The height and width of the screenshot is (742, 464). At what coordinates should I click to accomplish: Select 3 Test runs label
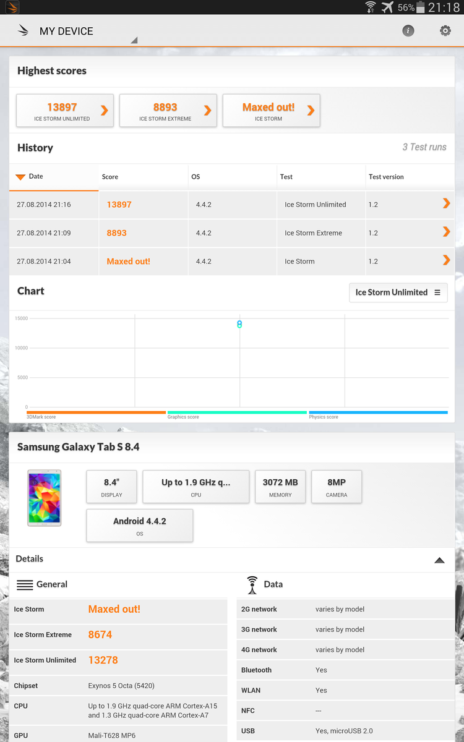pyautogui.click(x=424, y=147)
